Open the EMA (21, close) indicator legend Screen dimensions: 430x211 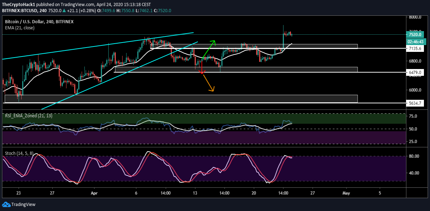point(20,28)
